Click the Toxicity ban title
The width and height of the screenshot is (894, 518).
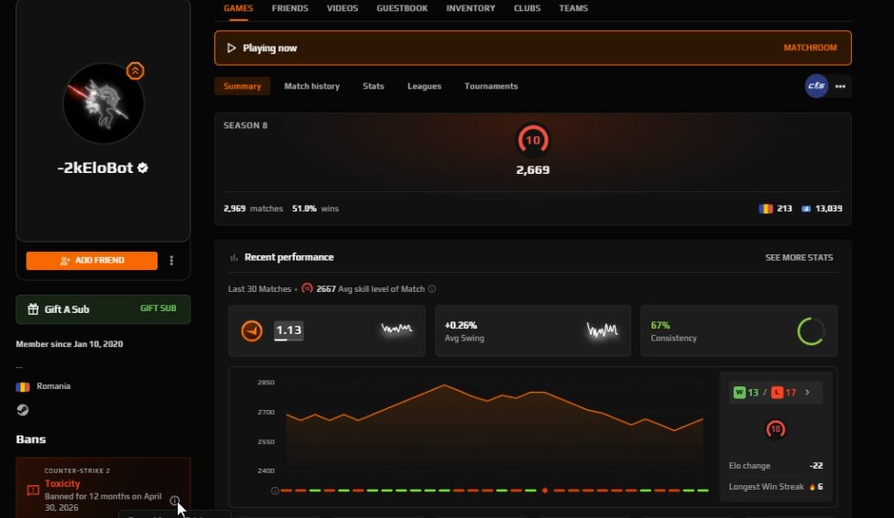pyautogui.click(x=62, y=483)
